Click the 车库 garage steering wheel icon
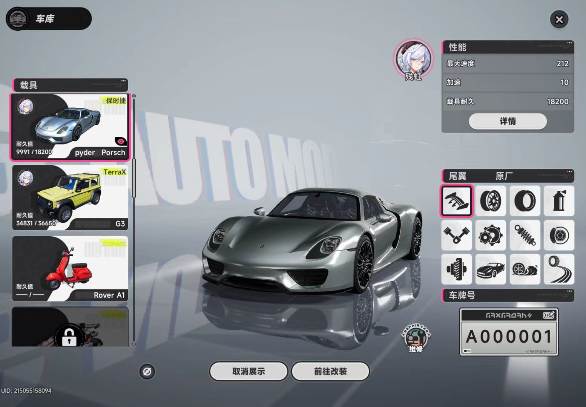586x407 pixels. (17, 19)
